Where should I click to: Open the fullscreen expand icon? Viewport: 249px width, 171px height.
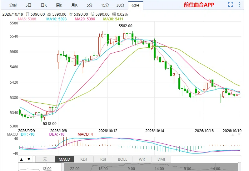(231, 4)
